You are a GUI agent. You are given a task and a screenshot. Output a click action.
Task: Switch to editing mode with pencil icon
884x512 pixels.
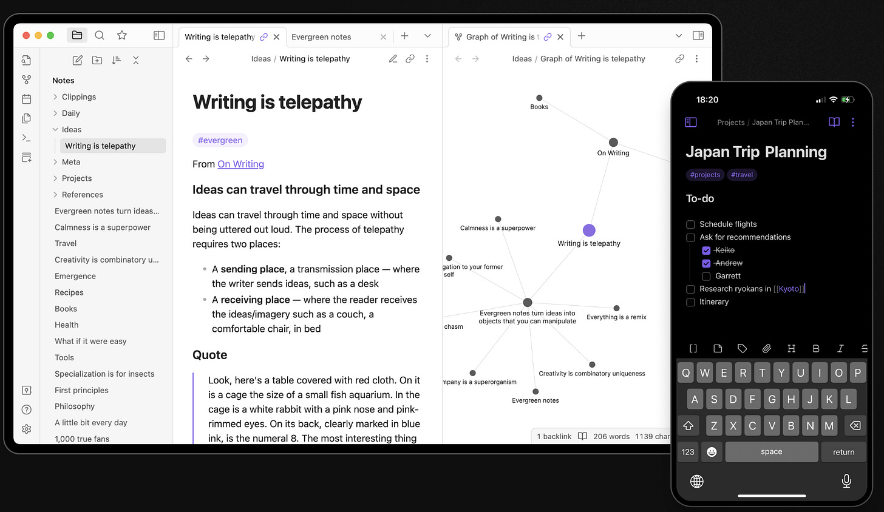[393, 59]
